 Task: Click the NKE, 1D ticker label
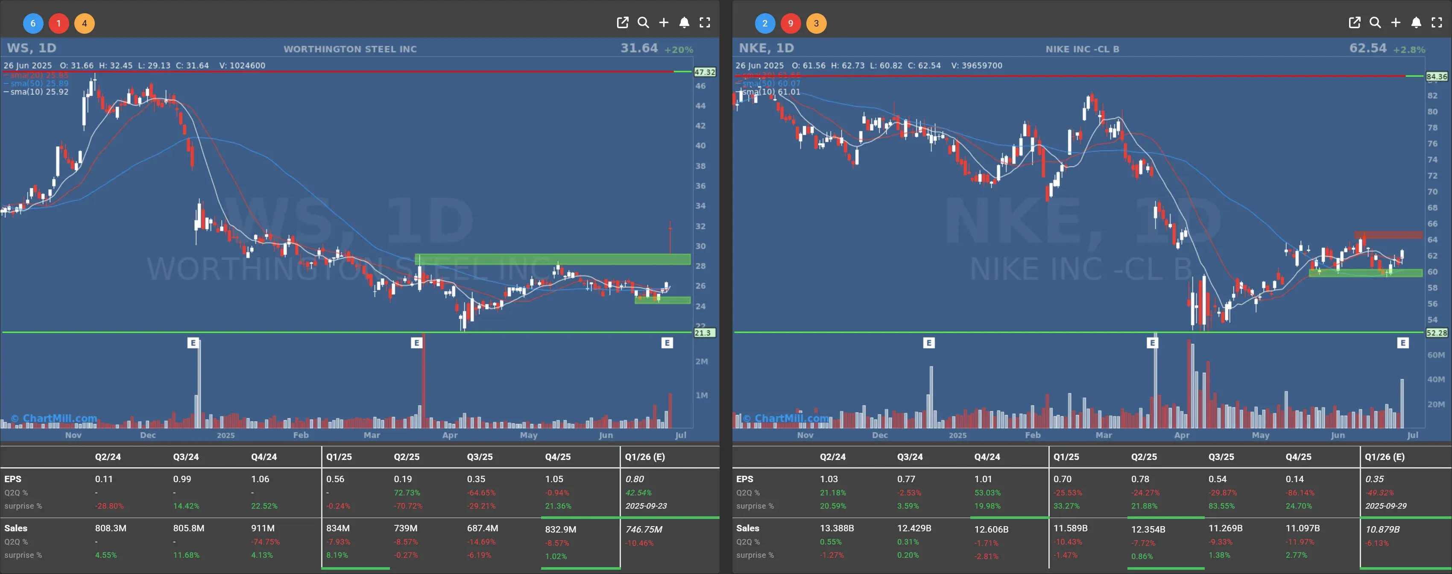point(767,48)
